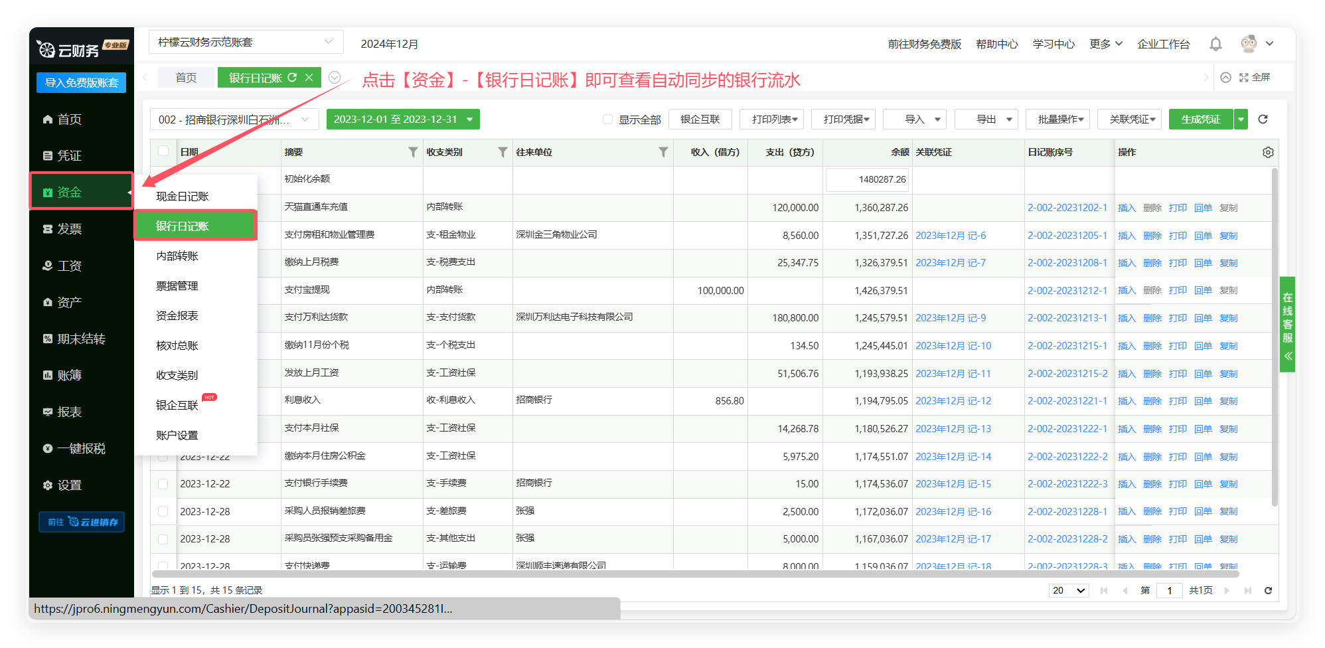
Task: Filter the 收支类别 column
Action: (x=503, y=152)
